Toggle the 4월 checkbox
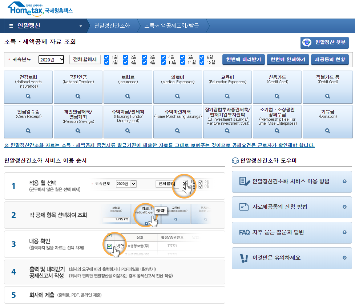The height and width of the screenshot is (308, 355). pyautogui.click(x=163, y=57)
